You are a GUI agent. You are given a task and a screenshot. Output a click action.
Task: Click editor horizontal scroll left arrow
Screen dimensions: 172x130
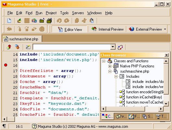(x=5, y=119)
